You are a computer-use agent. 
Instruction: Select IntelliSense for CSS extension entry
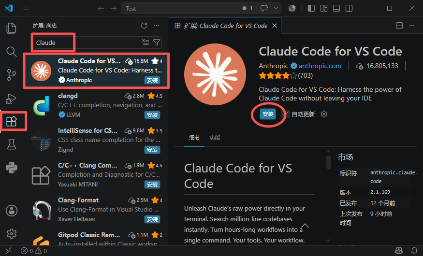click(96, 140)
